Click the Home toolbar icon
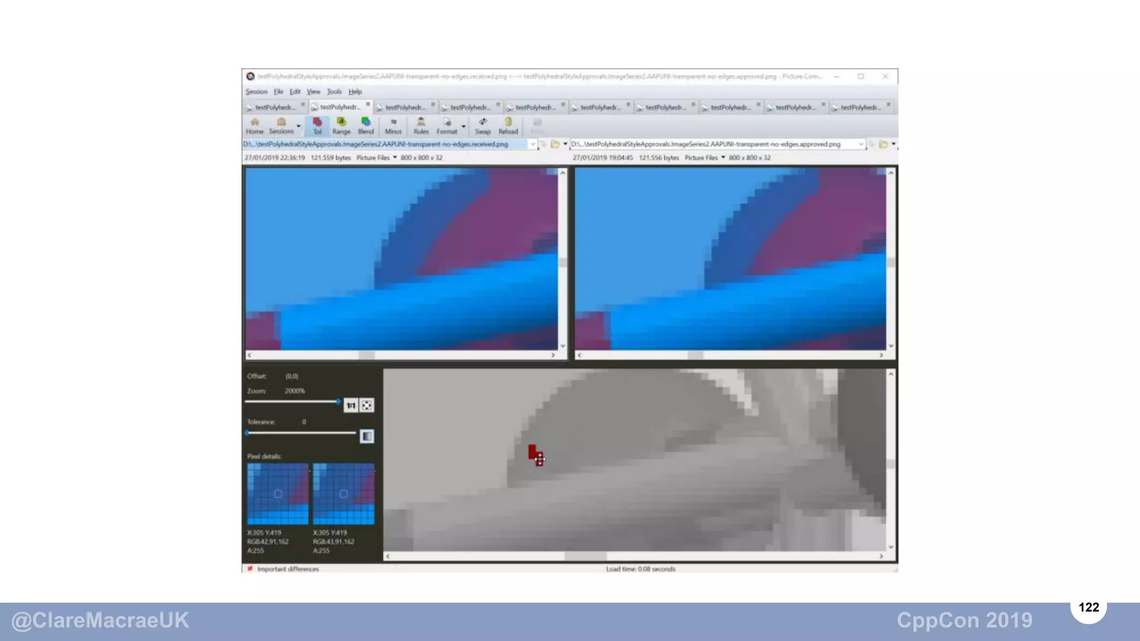This screenshot has width=1140, height=641. coord(254,126)
